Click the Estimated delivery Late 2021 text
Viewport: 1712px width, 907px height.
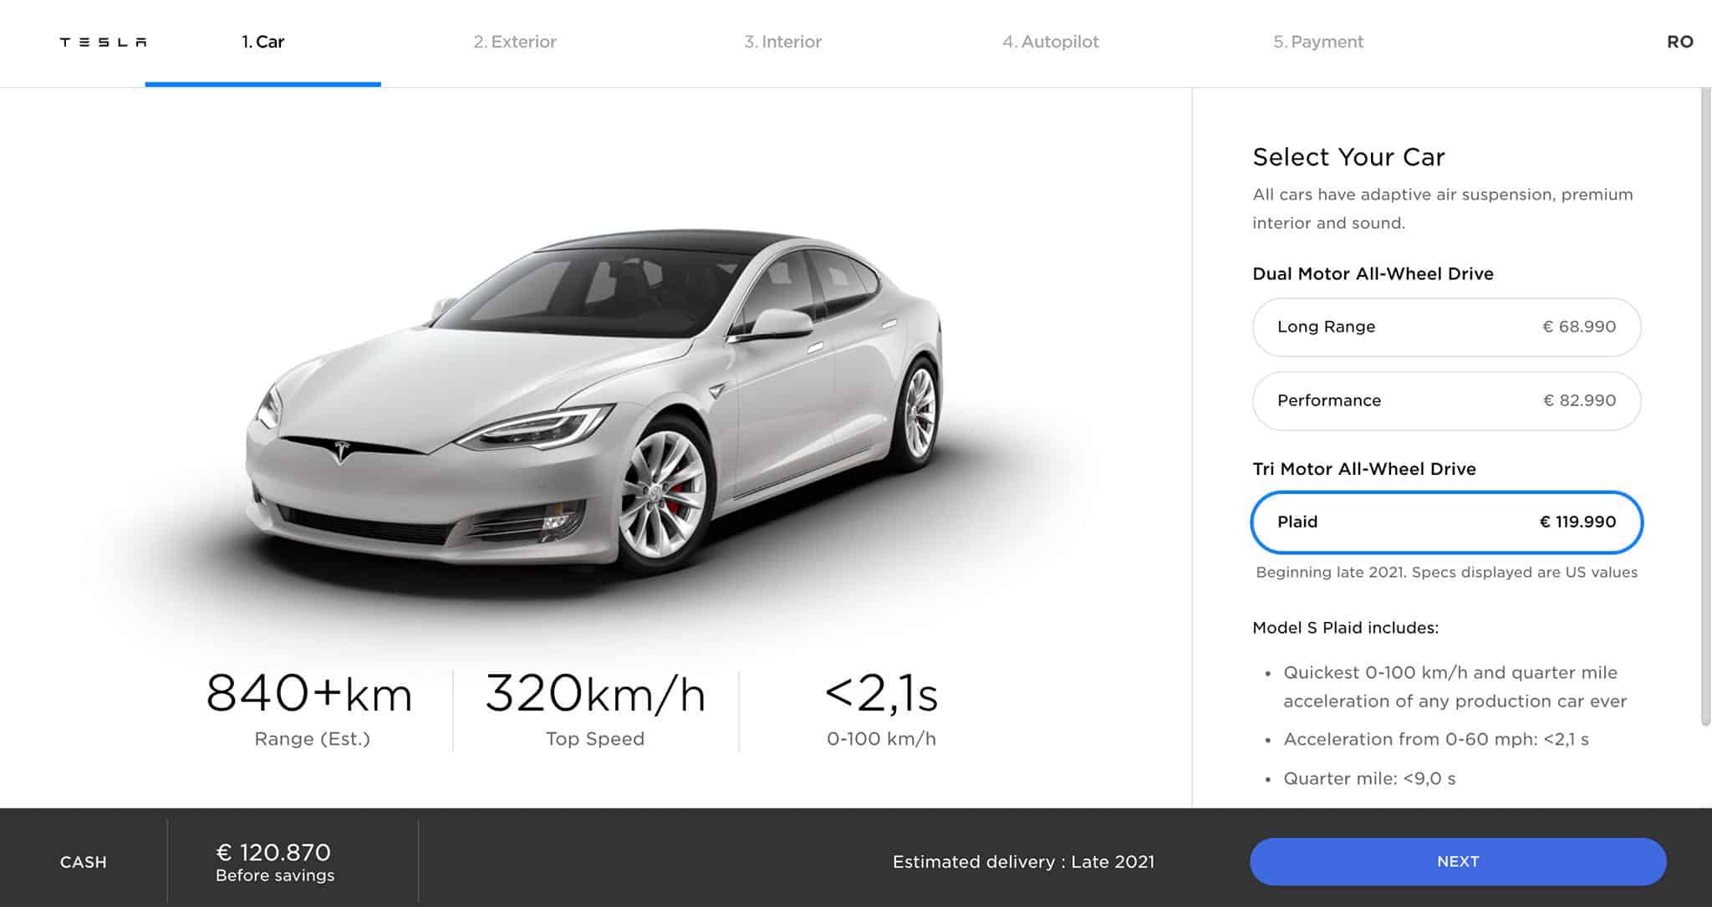(1023, 862)
